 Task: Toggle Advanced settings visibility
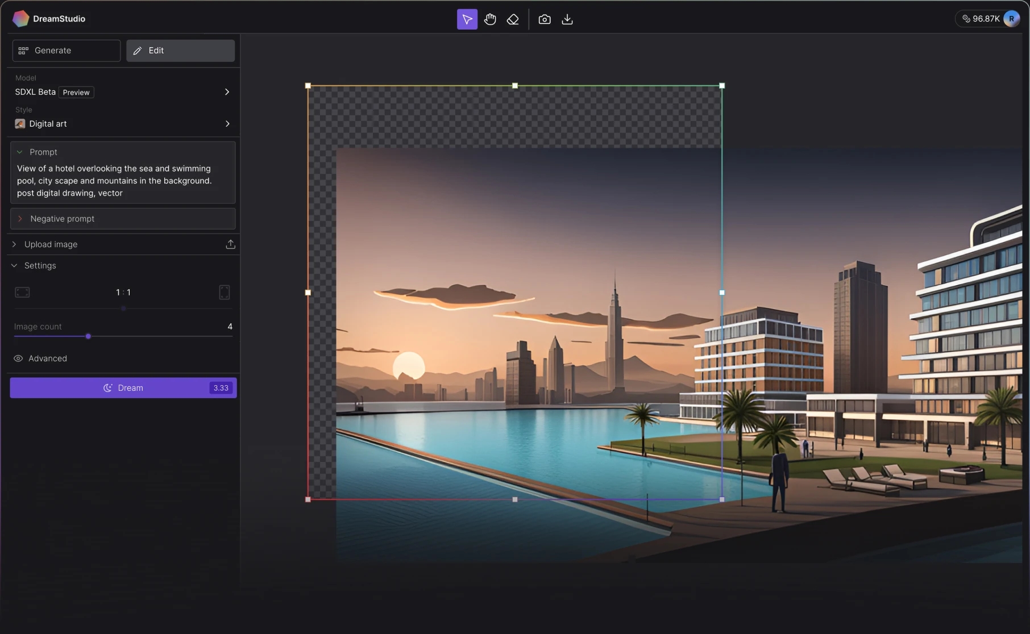pos(18,358)
